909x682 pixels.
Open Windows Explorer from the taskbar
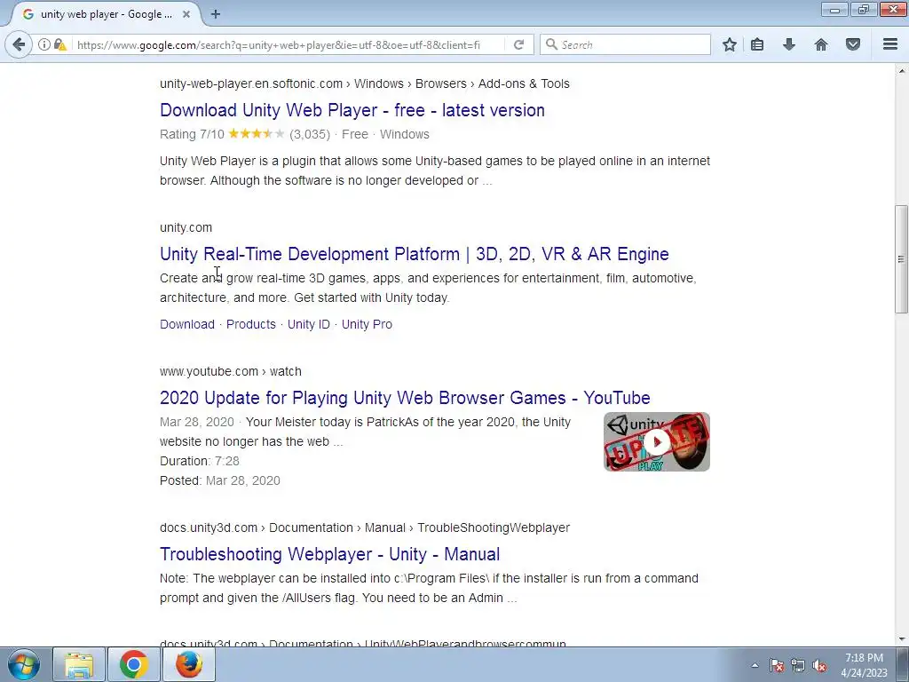click(79, 664)
